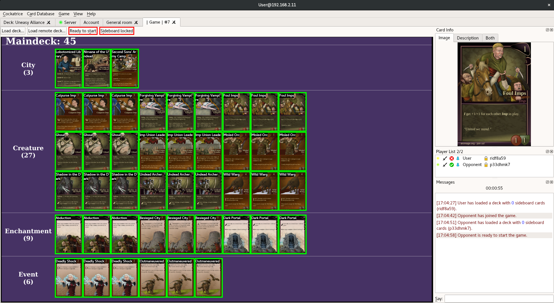Click the Opponent player row name
Screen dimensions: 554x303
472,165
